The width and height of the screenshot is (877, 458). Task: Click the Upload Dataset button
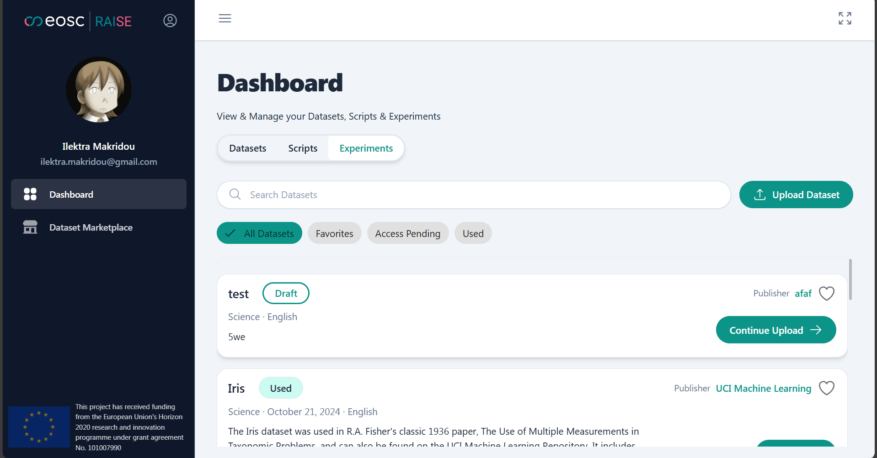pos(796,195)
